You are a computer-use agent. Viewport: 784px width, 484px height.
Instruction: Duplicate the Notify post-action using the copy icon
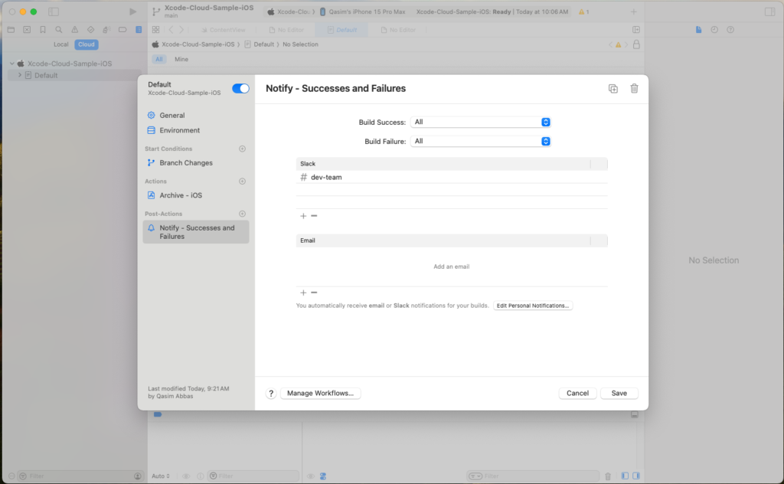pos(613,89)
